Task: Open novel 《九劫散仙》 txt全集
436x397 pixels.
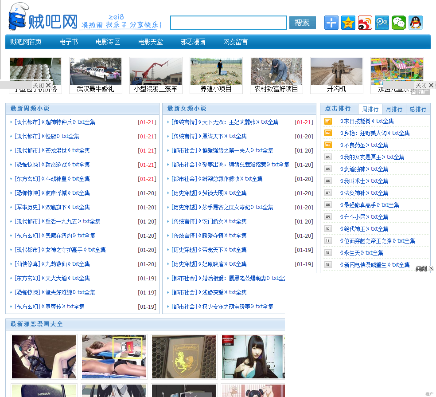Action: pos(65,264)
